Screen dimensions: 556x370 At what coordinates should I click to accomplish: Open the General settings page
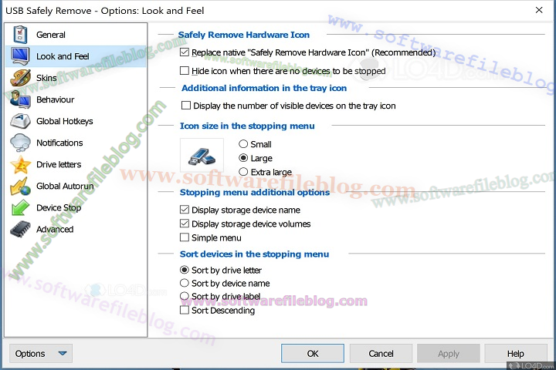pos(51,35)
